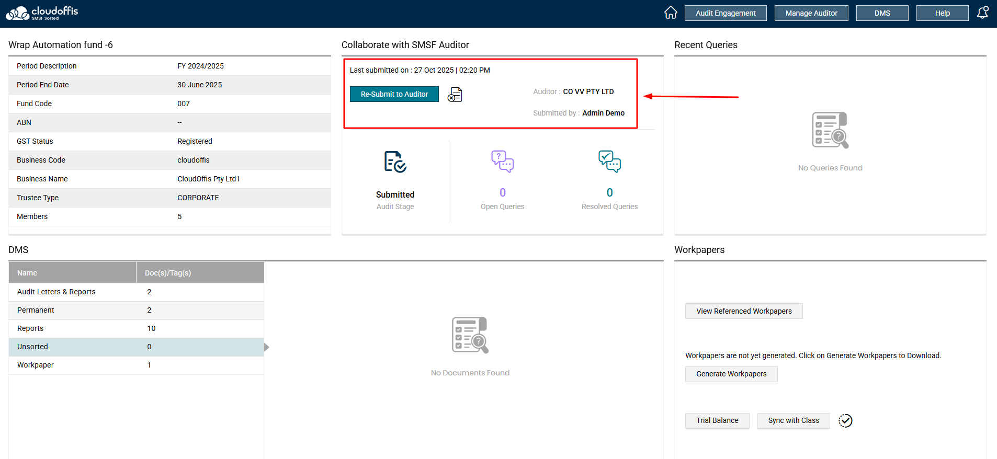Click View Referenced Workpapers
Image resolution: width=997 pixels, height=459 pixels.
pyautogui.click(x=744, y=311)
